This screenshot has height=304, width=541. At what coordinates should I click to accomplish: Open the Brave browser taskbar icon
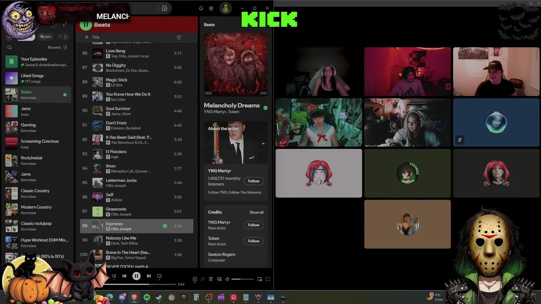[134, 297]
